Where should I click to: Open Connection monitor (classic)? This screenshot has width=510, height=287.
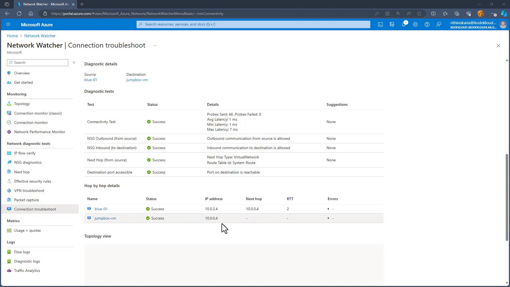tap(38, 113)
